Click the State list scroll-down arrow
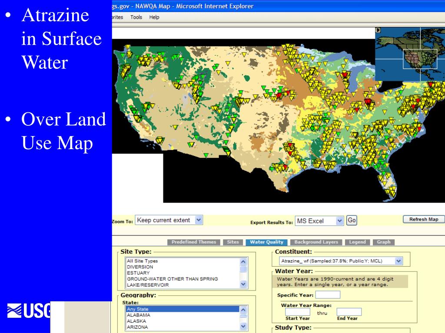 tap(243, 326)
